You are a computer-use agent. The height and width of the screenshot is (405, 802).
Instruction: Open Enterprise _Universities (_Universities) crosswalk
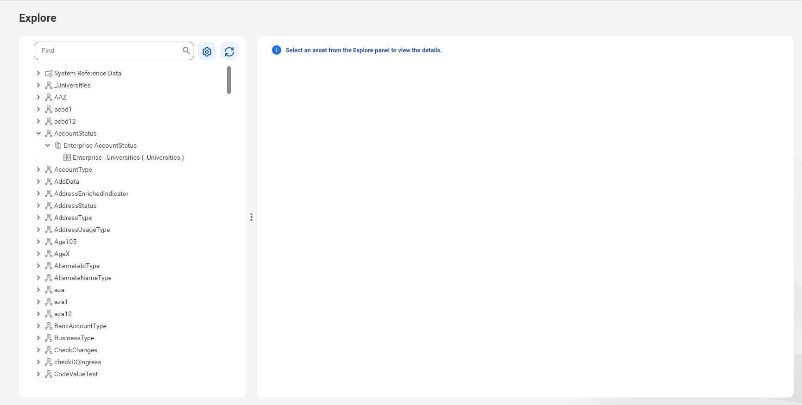128,157
